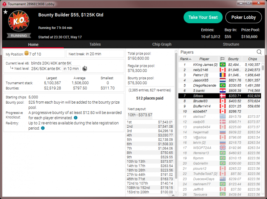Select player row $trudel83
The width and height of the screenshot is (267, 199).
point(220,101)
